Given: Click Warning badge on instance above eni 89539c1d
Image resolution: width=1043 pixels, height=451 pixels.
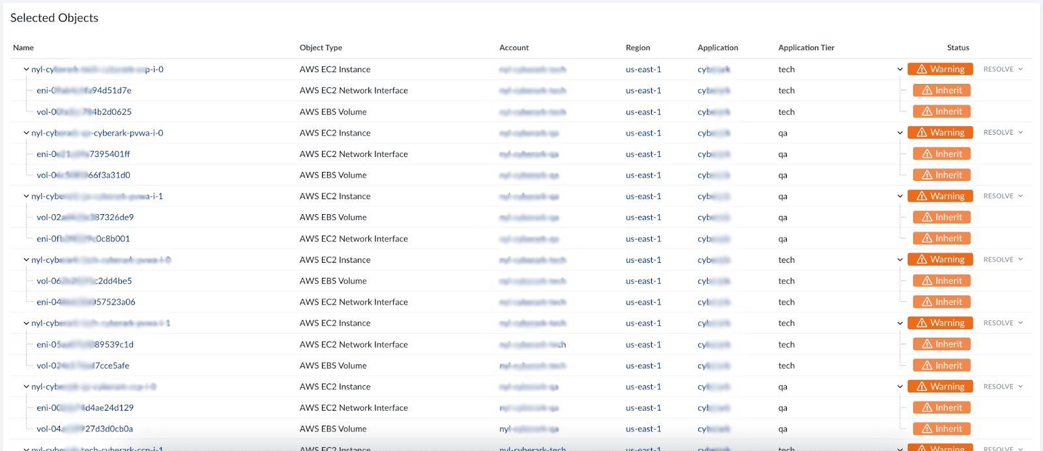Looking at the screenshot, I should tap(940, 323).
